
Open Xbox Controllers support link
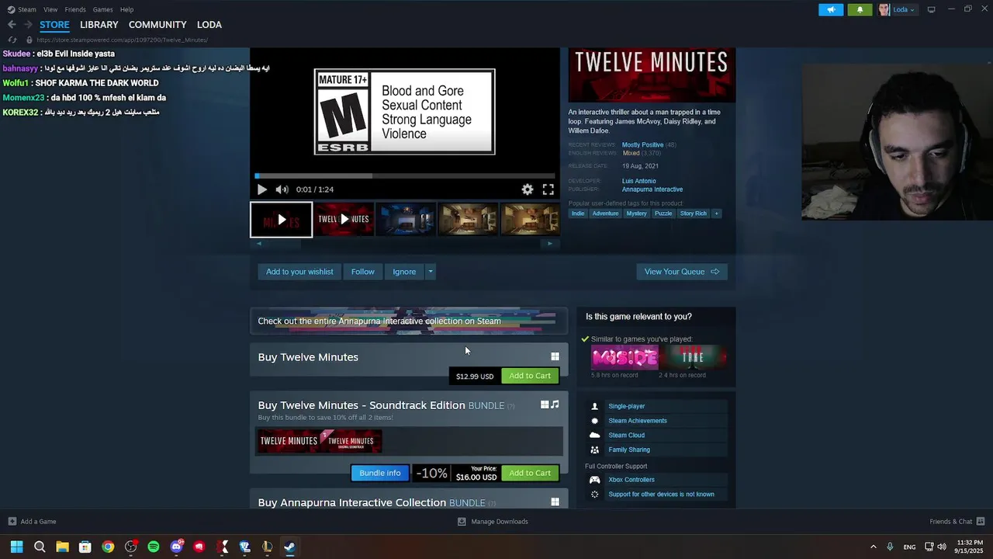631,480
